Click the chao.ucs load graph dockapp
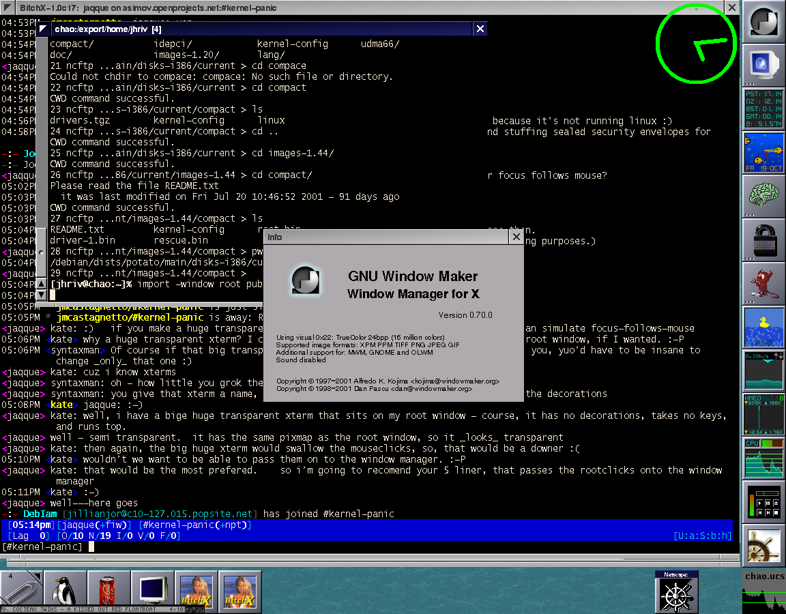Screen dimensions: 786x614 (764, 591)
